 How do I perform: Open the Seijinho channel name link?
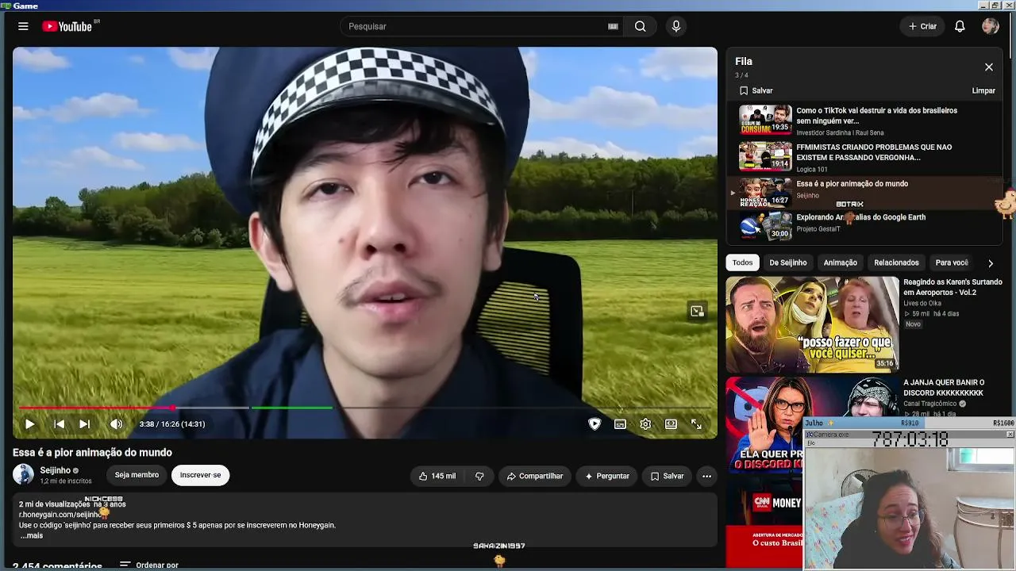[x=56, y=470]
